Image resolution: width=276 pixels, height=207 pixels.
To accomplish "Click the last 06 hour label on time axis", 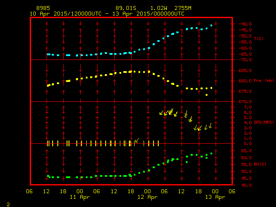I will pyautogui.click(x=232, y=191).
